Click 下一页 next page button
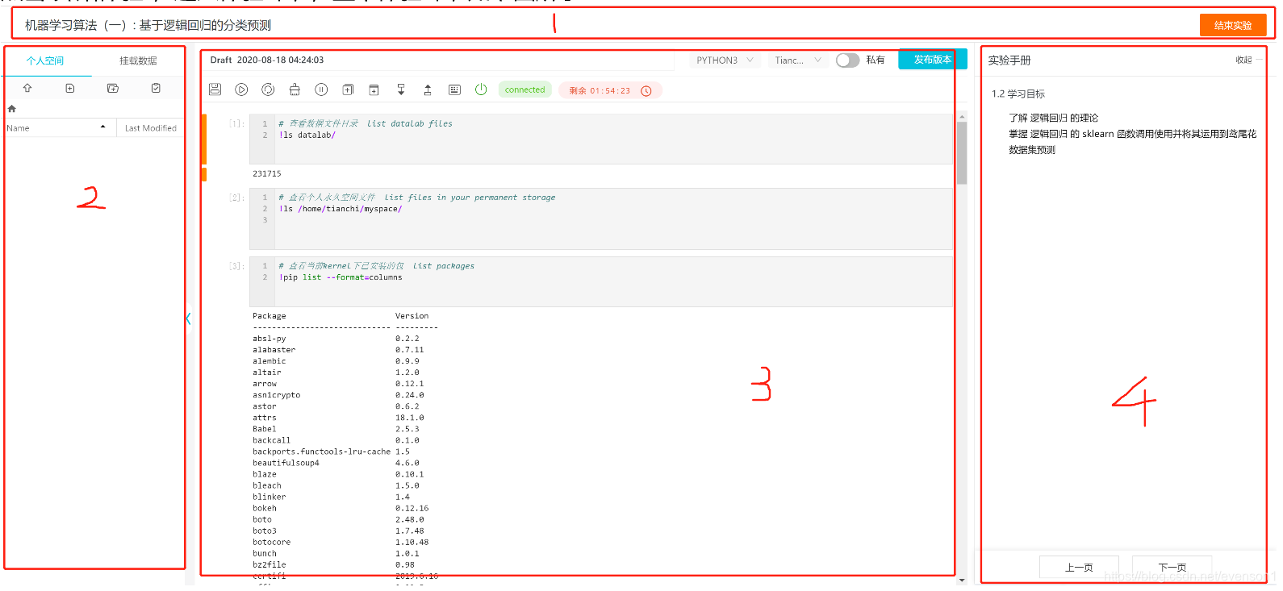 tap(1172, 568)
